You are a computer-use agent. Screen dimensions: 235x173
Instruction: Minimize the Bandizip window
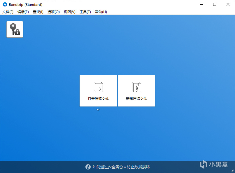click(x=201, y=4)
